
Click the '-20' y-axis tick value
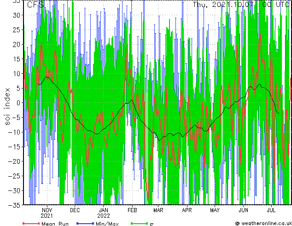[x=14, y=161]
